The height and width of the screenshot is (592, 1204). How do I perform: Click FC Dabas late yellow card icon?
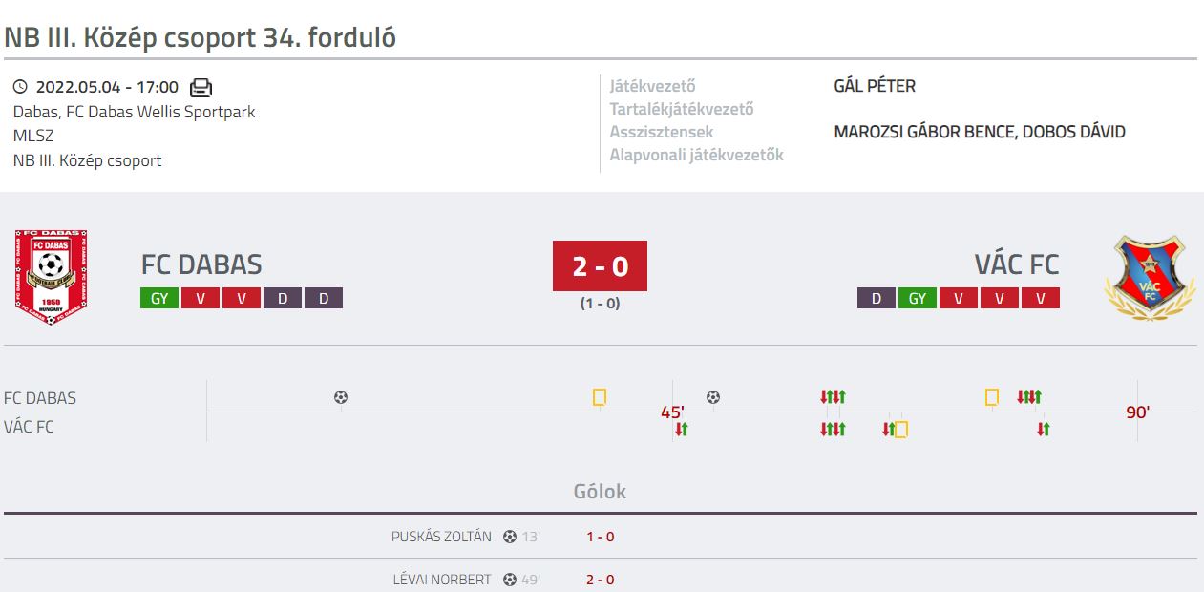[x=992, y=397]
